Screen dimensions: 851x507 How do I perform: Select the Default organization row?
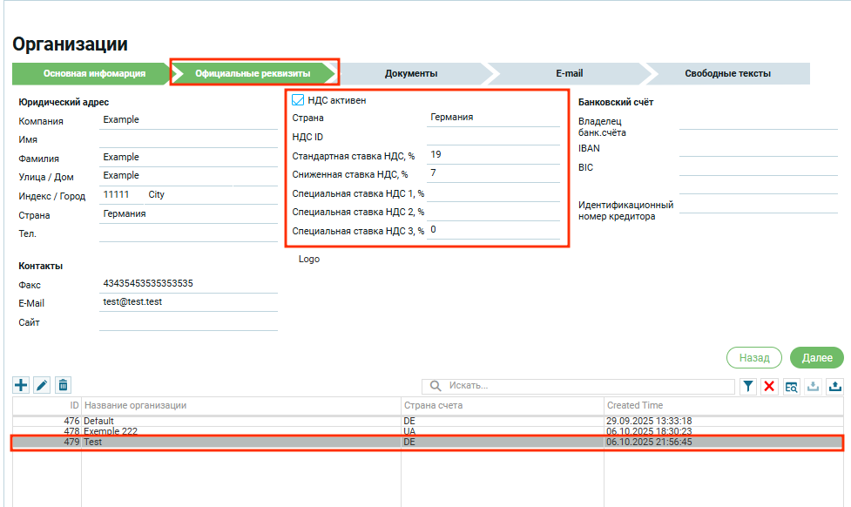point(244,421)
